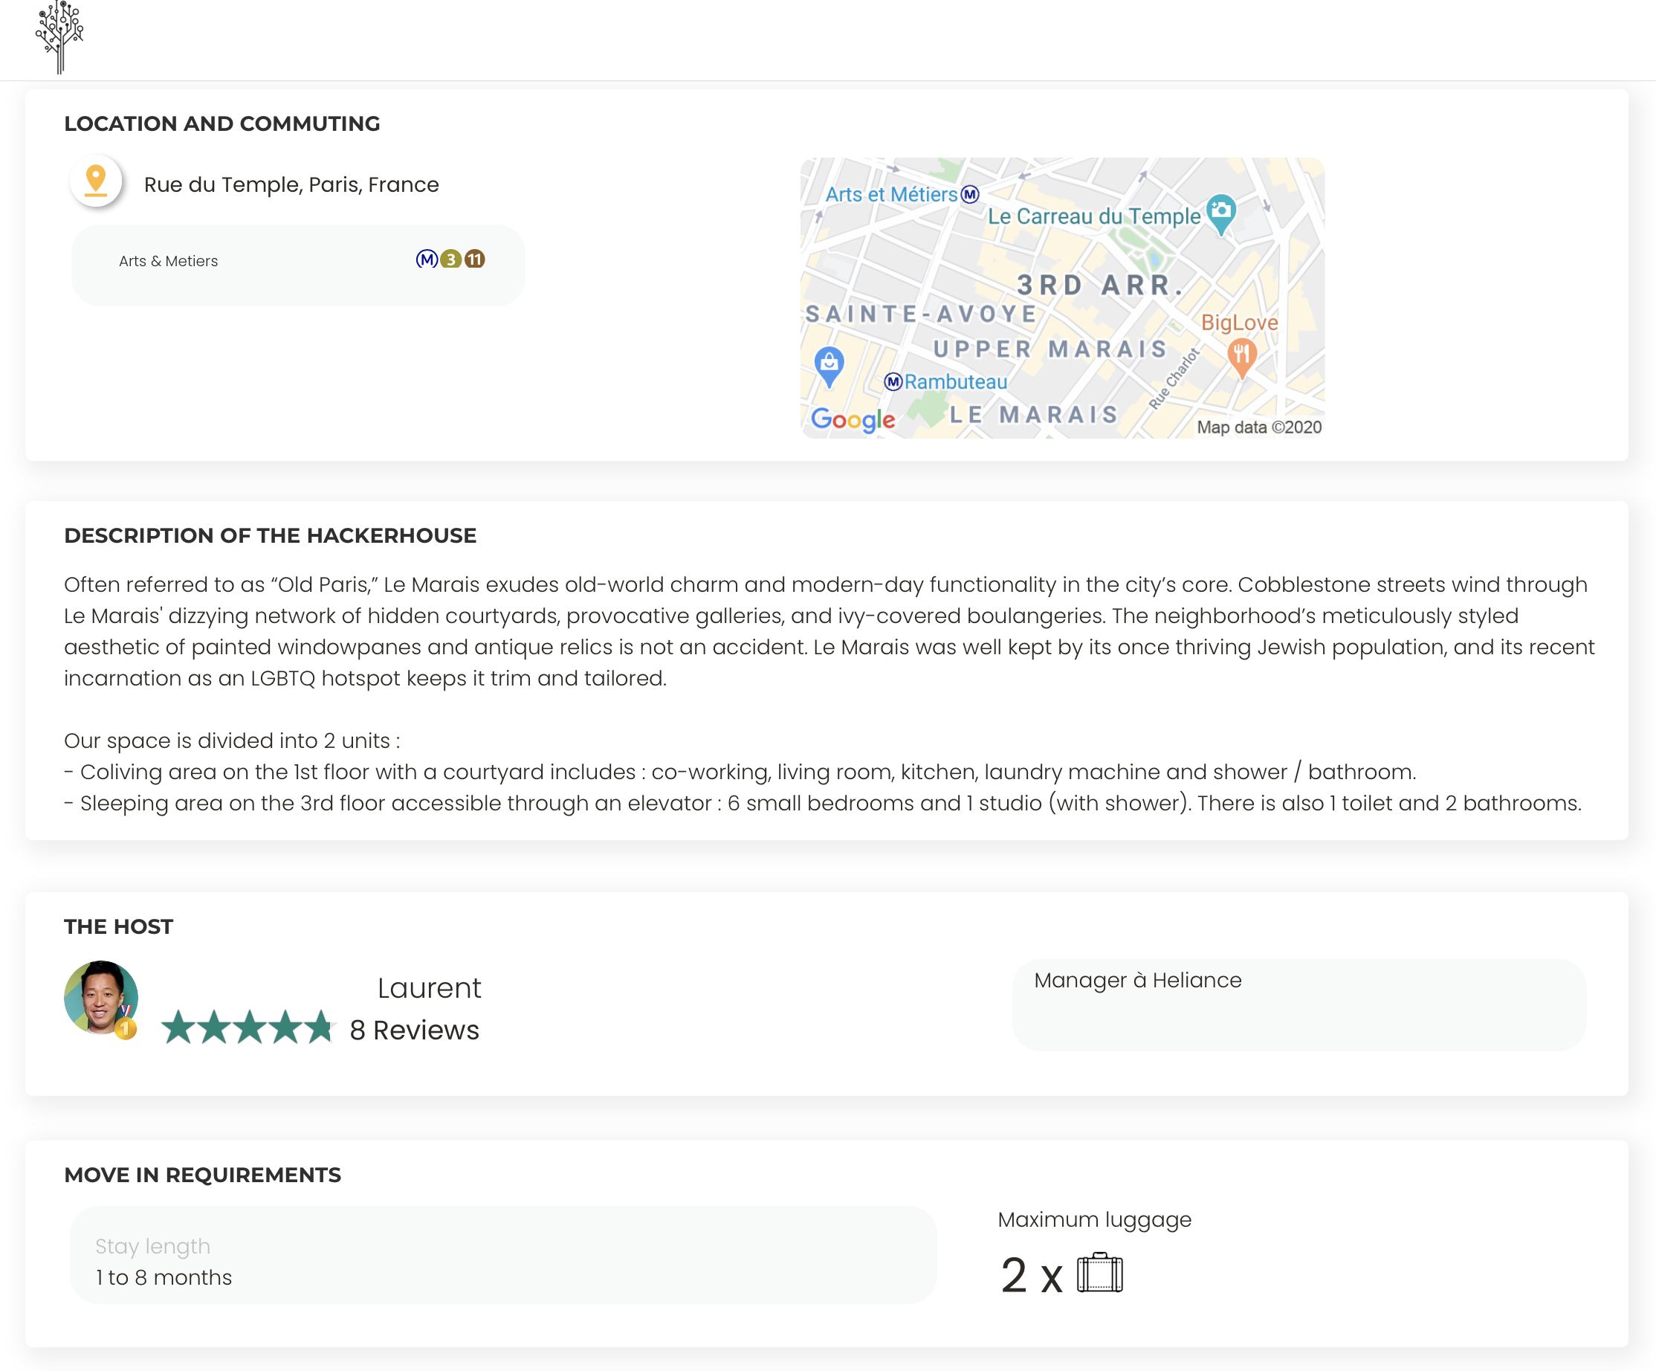This screenshot has height=1371, width=1656.
Task: Click the Google logo on the map
Action: (853, 419)
